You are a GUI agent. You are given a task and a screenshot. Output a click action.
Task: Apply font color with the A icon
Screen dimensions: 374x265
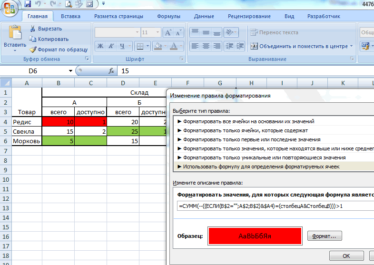click(x=174, y=46)
